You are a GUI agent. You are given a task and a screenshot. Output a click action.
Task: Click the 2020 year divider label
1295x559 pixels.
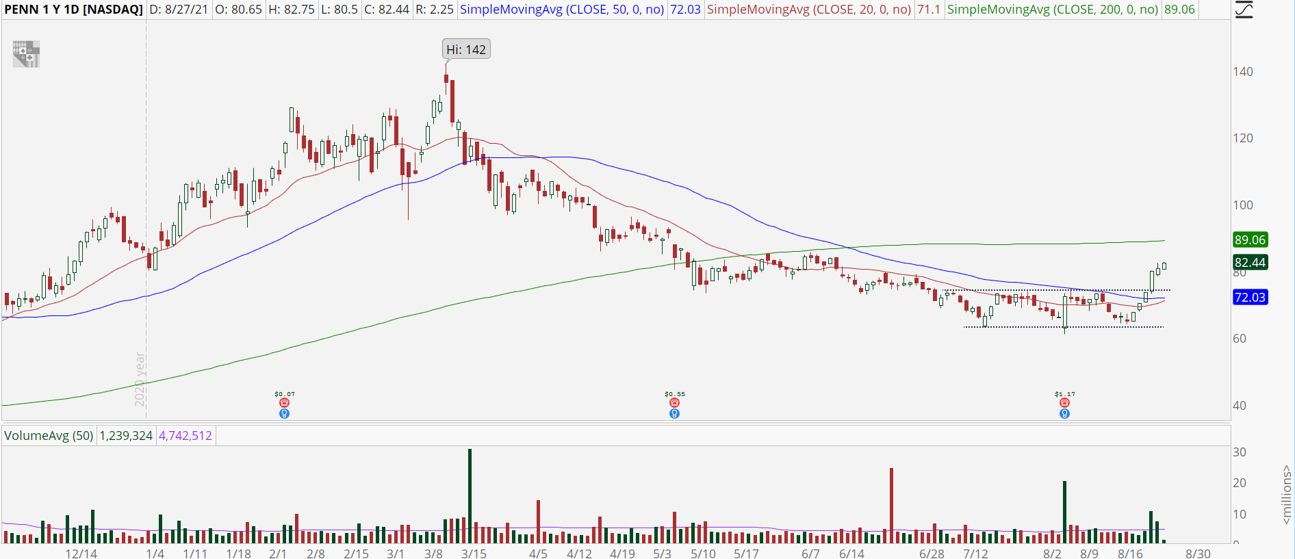tap(140, 379)
